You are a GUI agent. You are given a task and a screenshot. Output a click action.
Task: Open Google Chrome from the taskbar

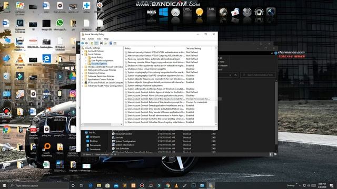[x=167, y=185]
